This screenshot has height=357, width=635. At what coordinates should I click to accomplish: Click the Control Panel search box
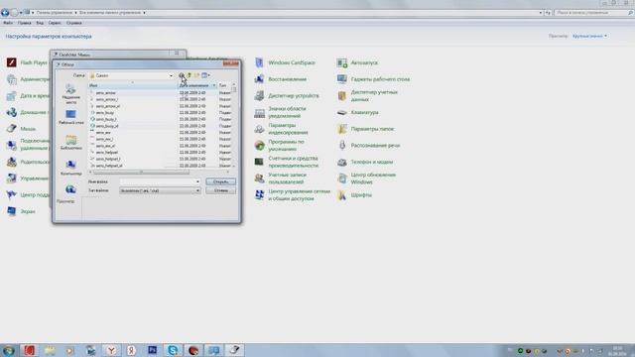pos(593,13)
